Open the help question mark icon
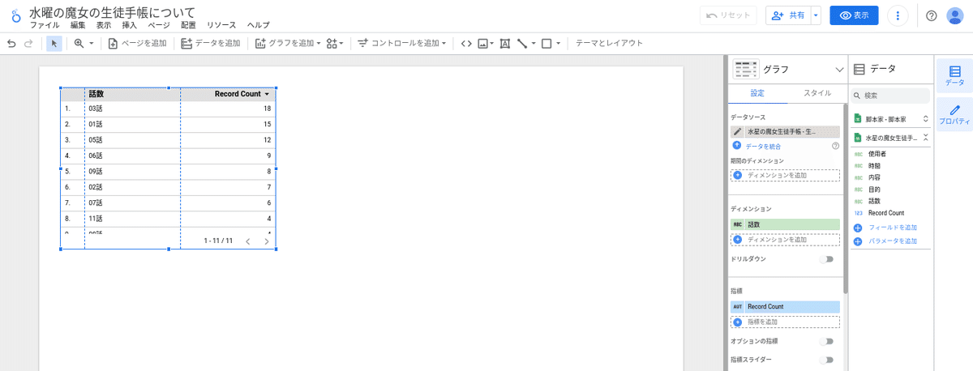Viewport: 973px width, 371px height. (x=932, y=15)
